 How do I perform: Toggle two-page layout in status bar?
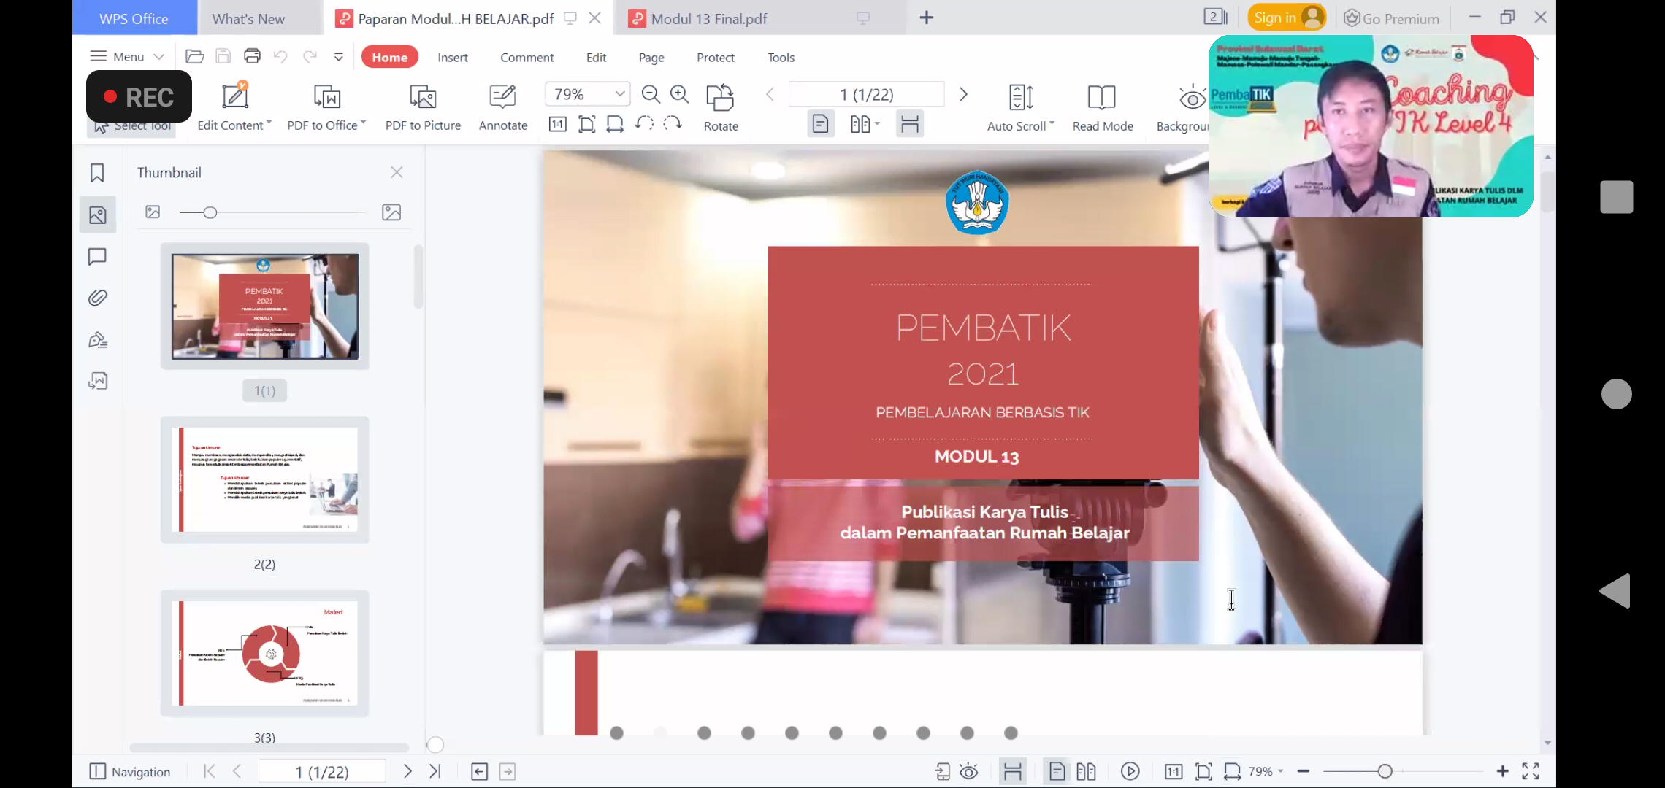point(1086,771)
